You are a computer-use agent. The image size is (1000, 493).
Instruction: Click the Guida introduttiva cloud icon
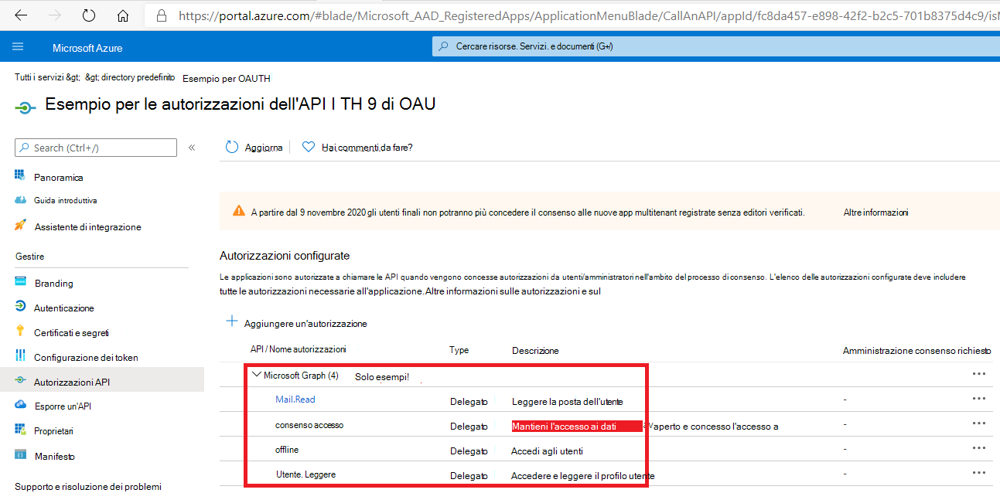pos(20,200)
